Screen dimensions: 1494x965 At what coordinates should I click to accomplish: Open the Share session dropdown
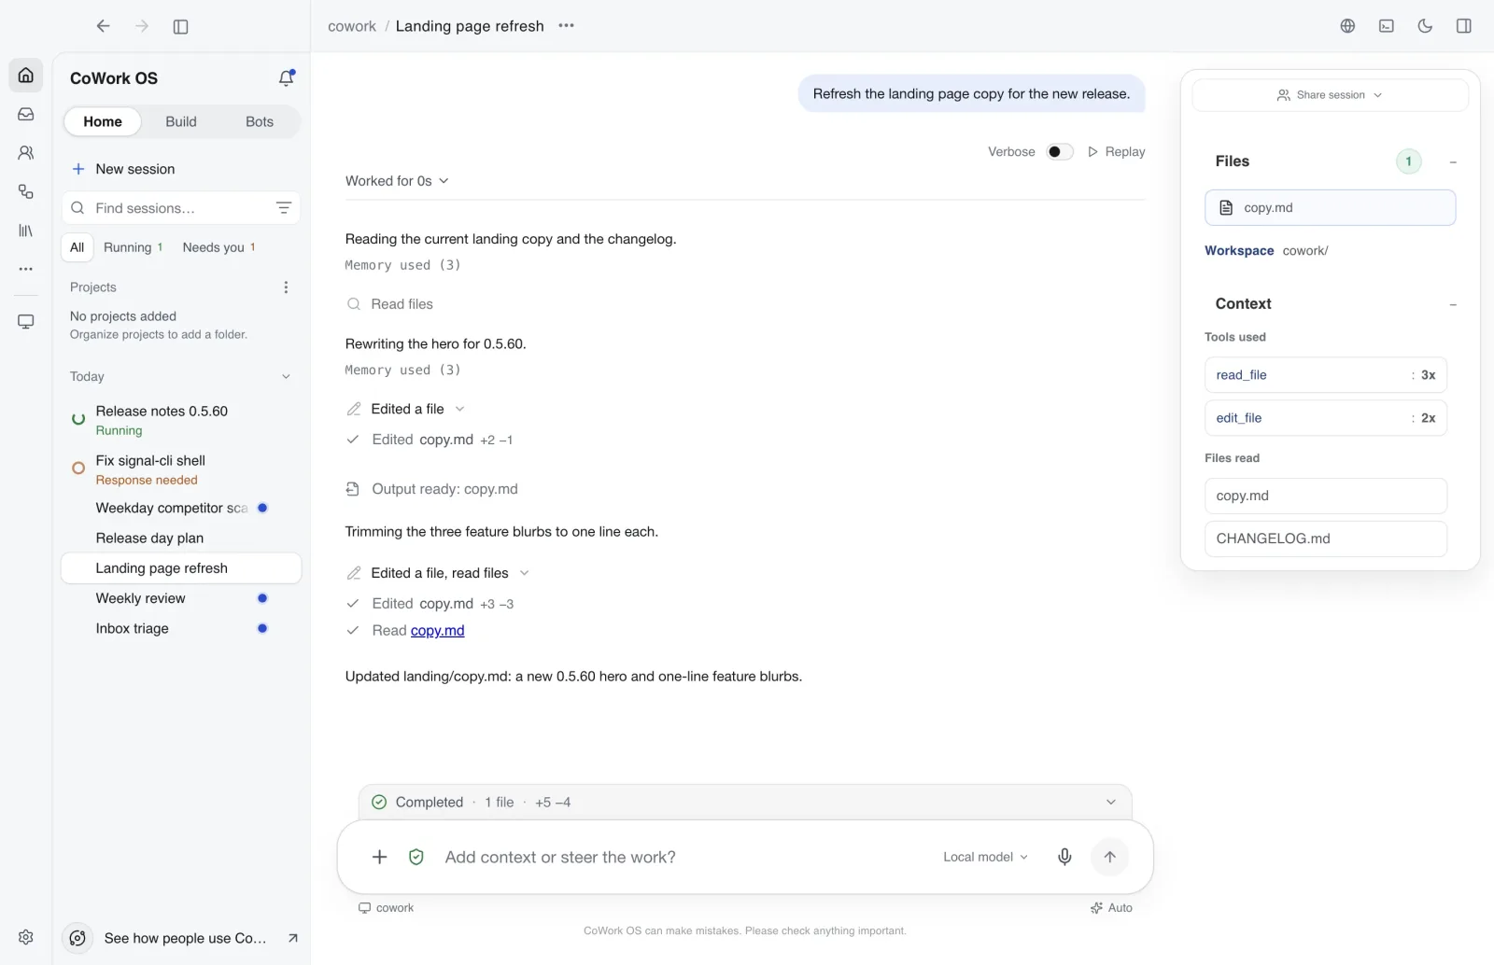coord(1330,95)
